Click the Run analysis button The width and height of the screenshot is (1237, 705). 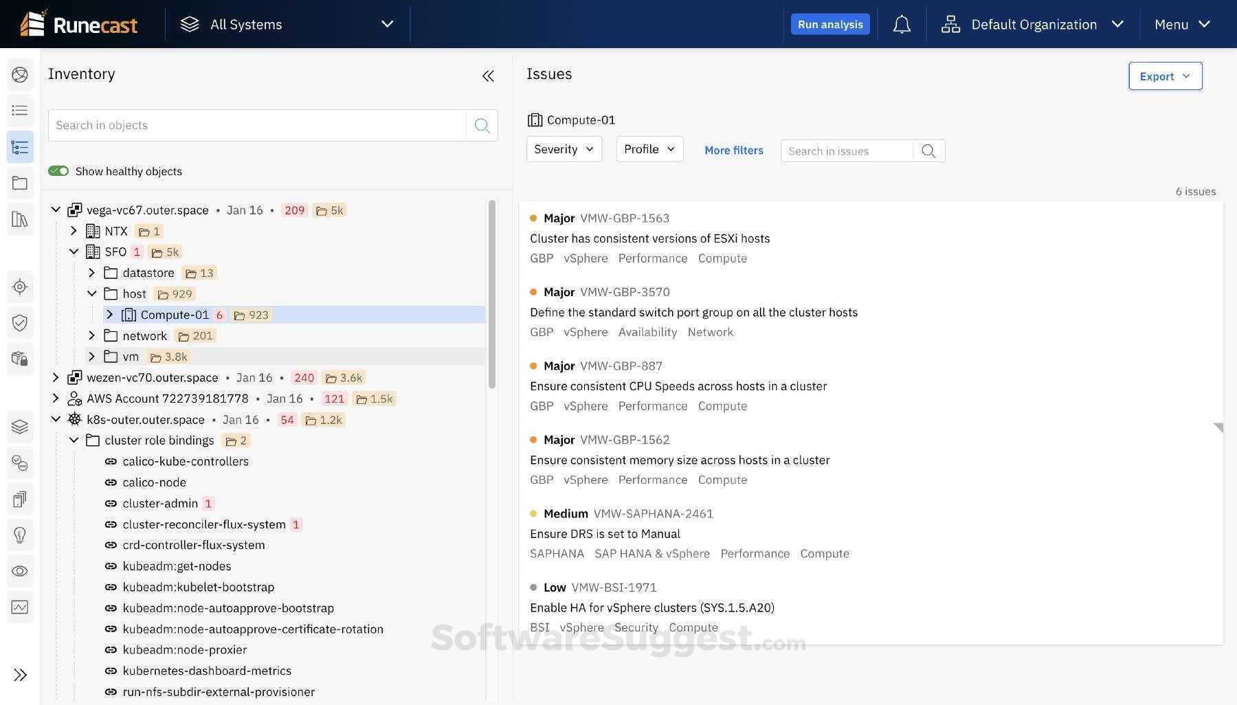coord(829,25)
